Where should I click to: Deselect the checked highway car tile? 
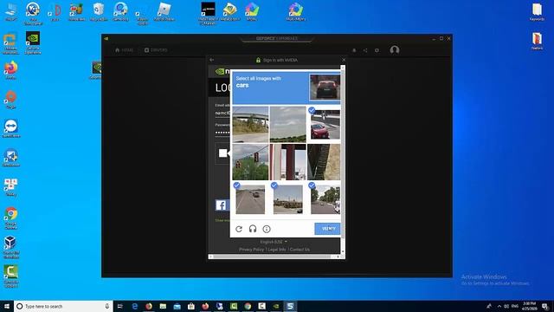(x=250, y=199)
